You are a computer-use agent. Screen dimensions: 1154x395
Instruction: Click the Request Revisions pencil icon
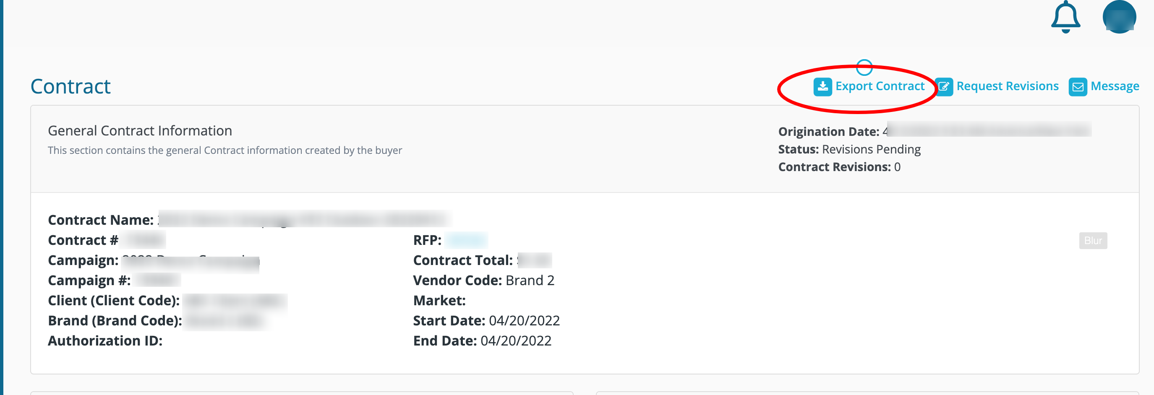(x=944, y=86)
